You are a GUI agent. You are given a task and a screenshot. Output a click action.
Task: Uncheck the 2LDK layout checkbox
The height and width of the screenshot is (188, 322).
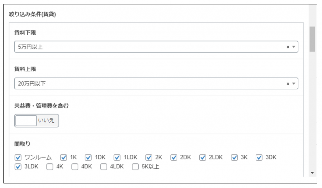203,157
